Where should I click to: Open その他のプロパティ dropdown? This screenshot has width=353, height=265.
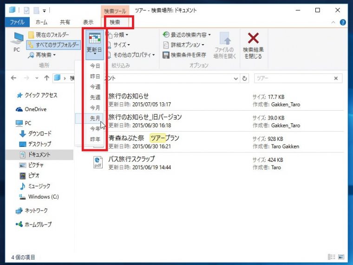[x=131, y=55]
